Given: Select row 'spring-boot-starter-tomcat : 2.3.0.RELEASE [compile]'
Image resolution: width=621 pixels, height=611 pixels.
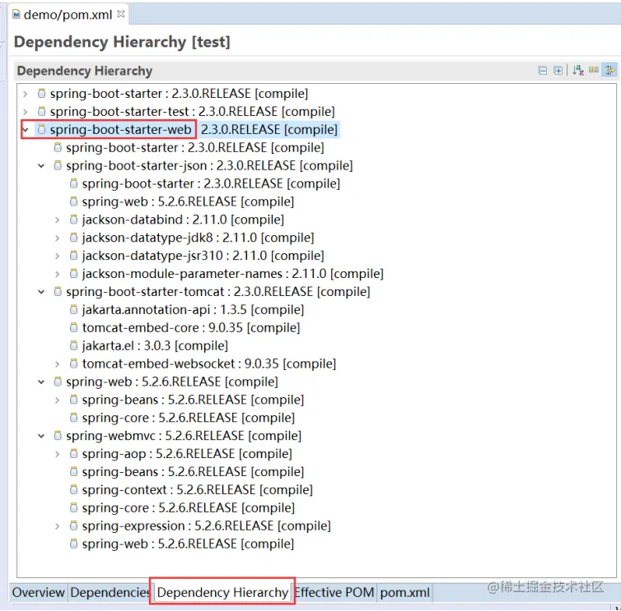Looking at the screenshot, I should 217,291.
